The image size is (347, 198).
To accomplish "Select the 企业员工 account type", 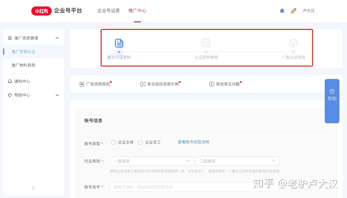I will tap(140, 142).
